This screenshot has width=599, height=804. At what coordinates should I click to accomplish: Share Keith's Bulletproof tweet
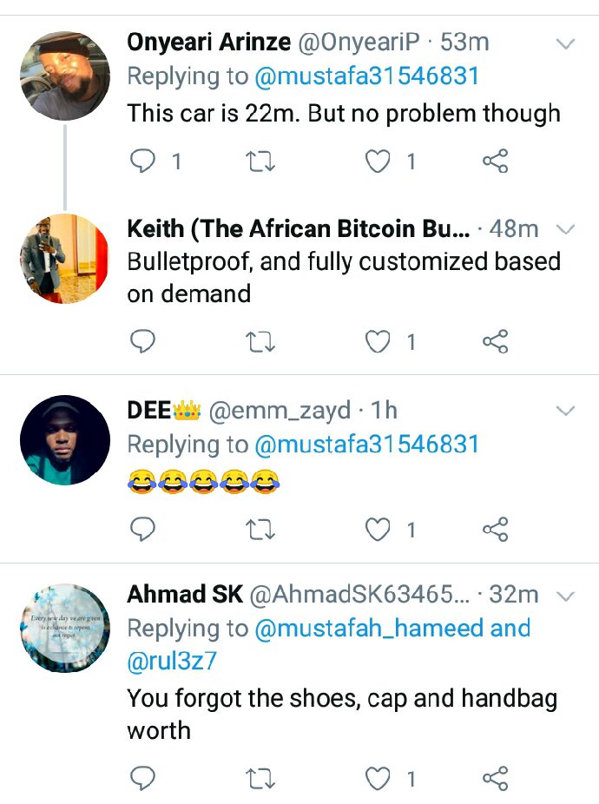(x=495, y=343)
